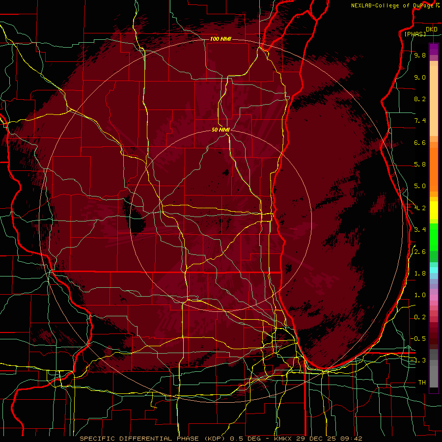Click the 6.6 value on the color scale
This screenshot has height=442, width=442.
(420, 142)
